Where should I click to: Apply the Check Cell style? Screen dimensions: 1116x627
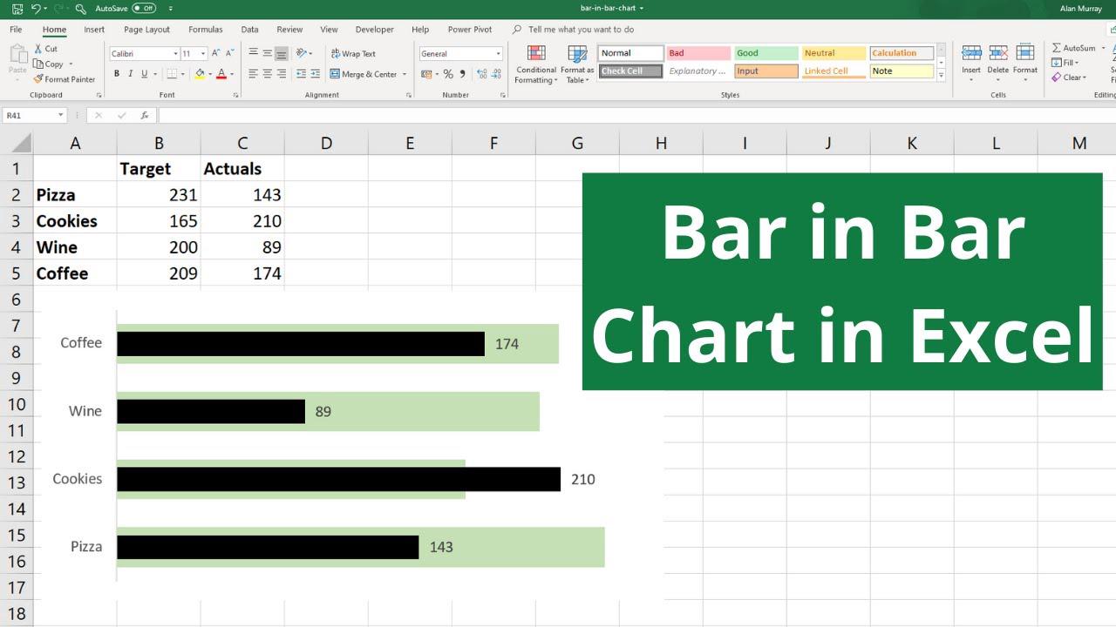(630, 71)
